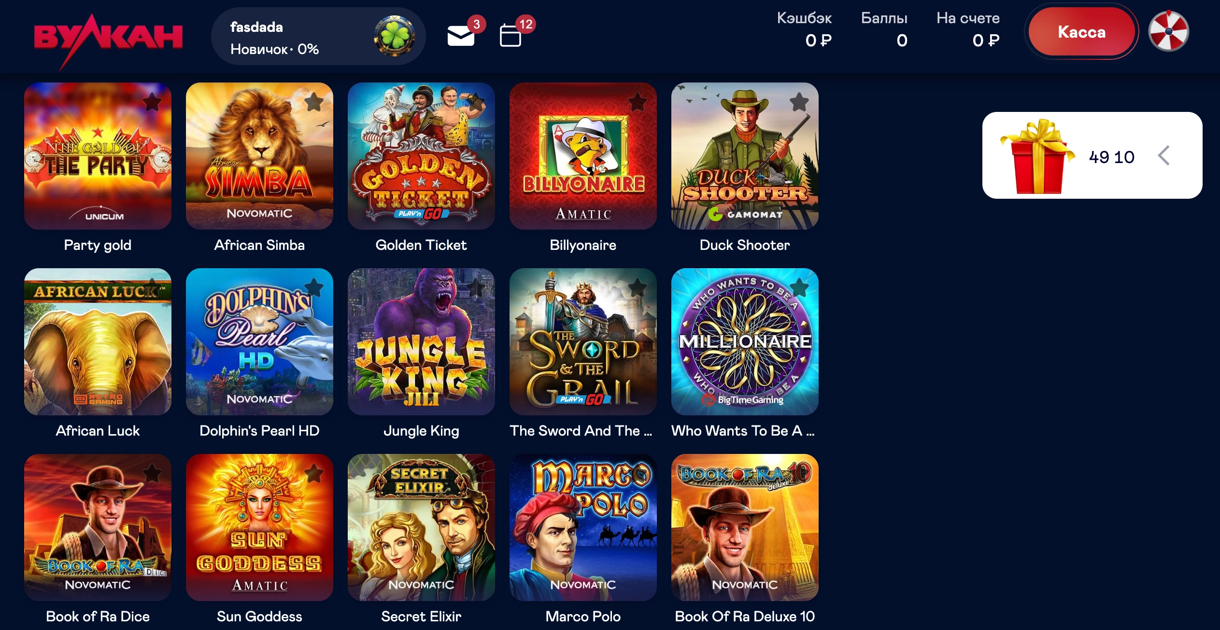Image resolution: width=1220 pixels, height=630 pixels.
Task: Toggle the favorite star on Party gold
Action: tap(152, 102)
